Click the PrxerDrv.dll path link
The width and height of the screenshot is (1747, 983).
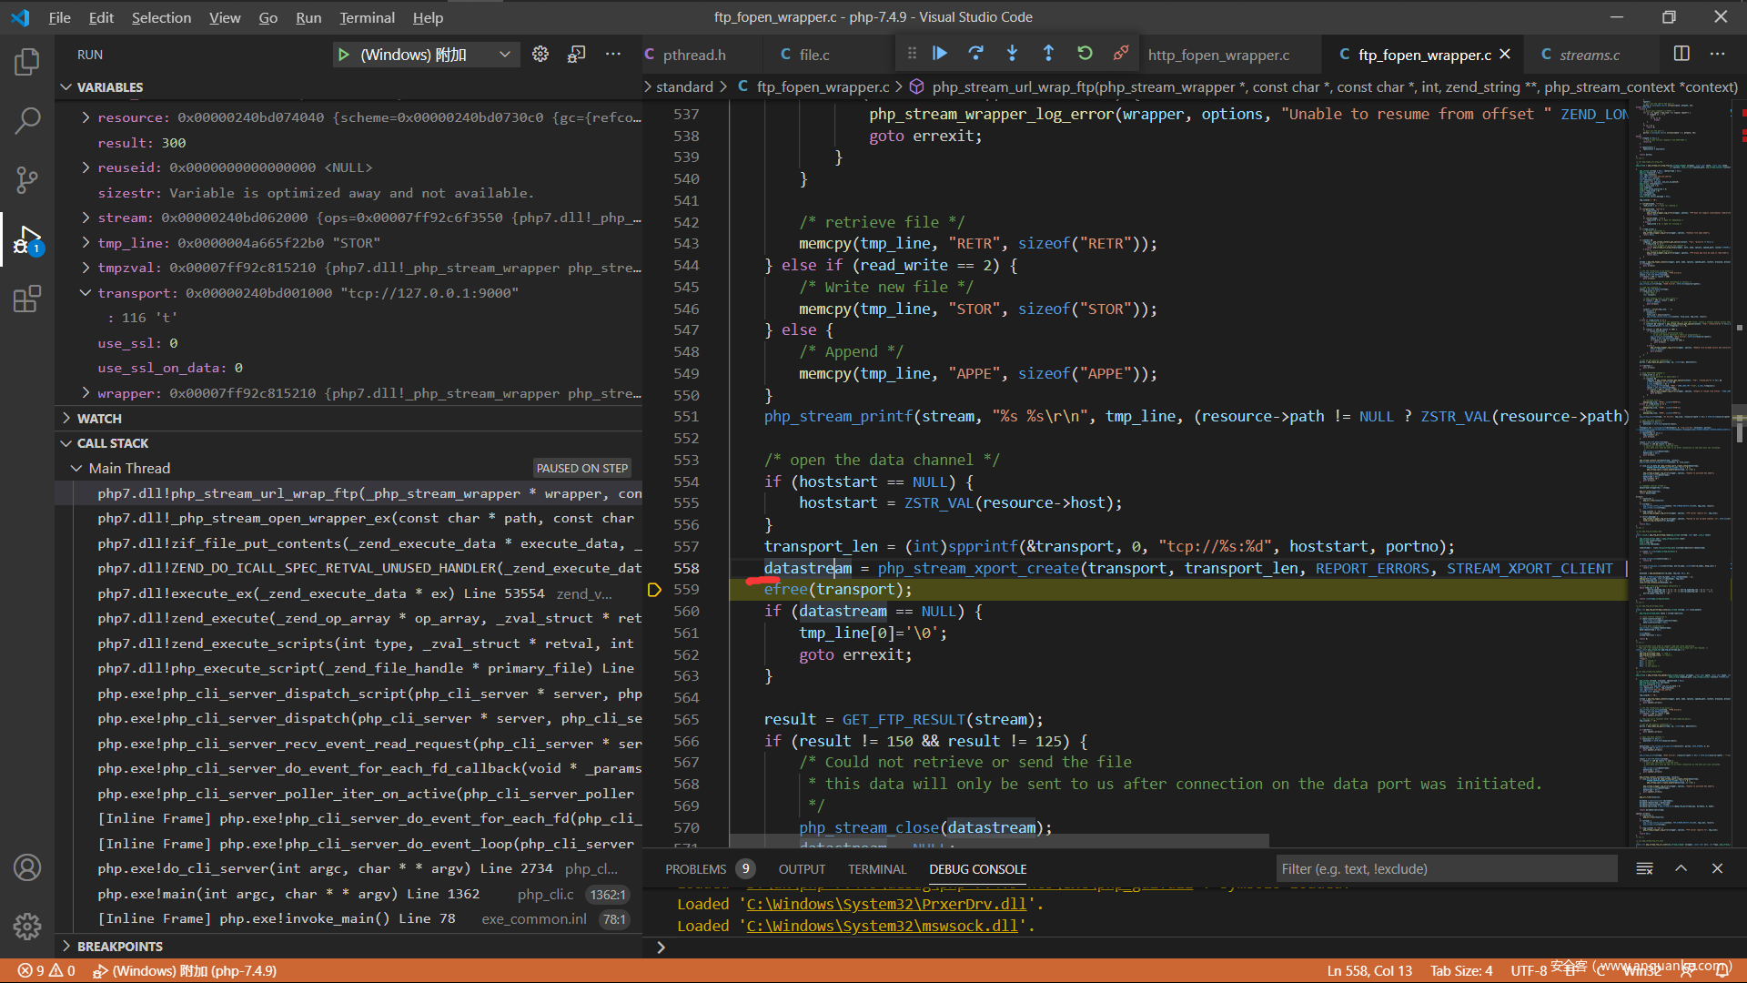point(886,904)
